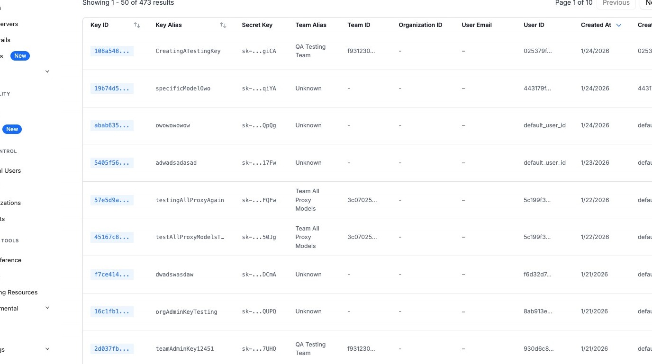The image size is (652, 364).
Task: Click the Previous page button
Action: tap(616, 3)
